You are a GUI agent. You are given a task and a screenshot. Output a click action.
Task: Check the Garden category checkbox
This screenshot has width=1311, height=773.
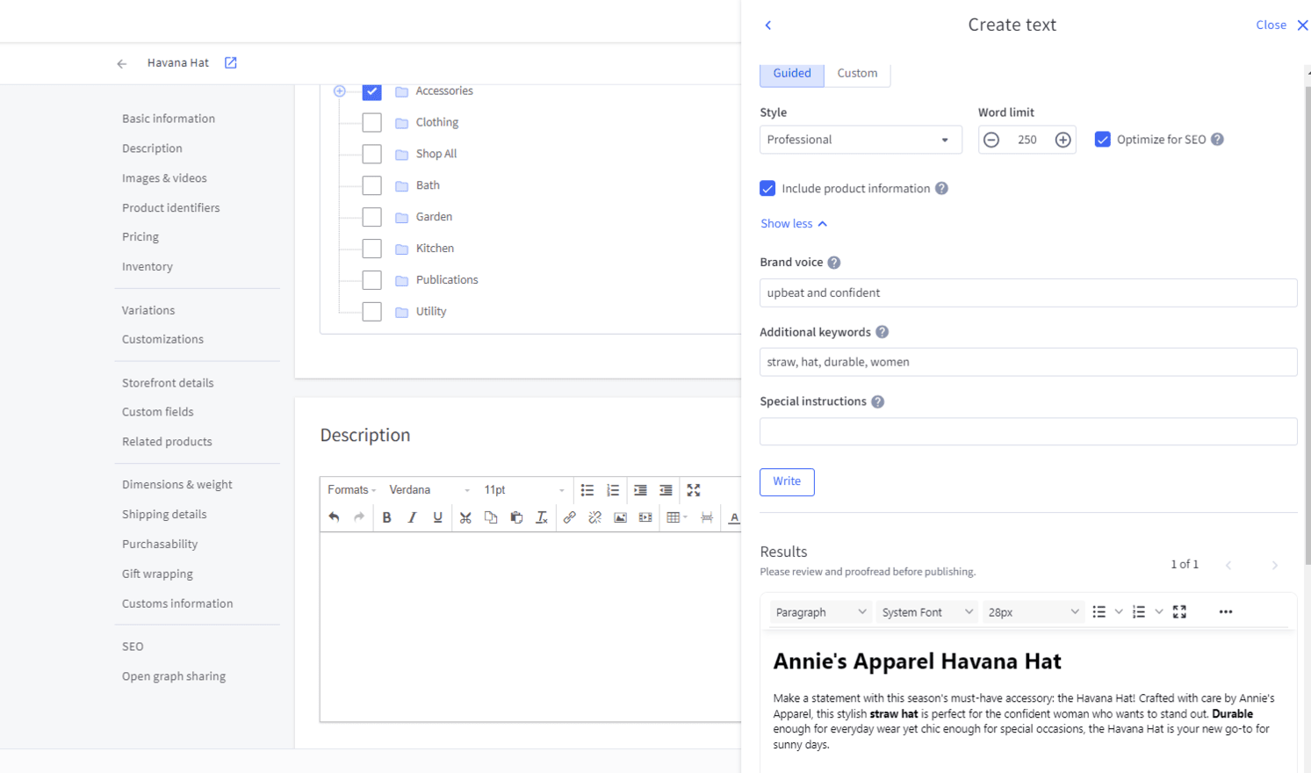coord(372,217)
